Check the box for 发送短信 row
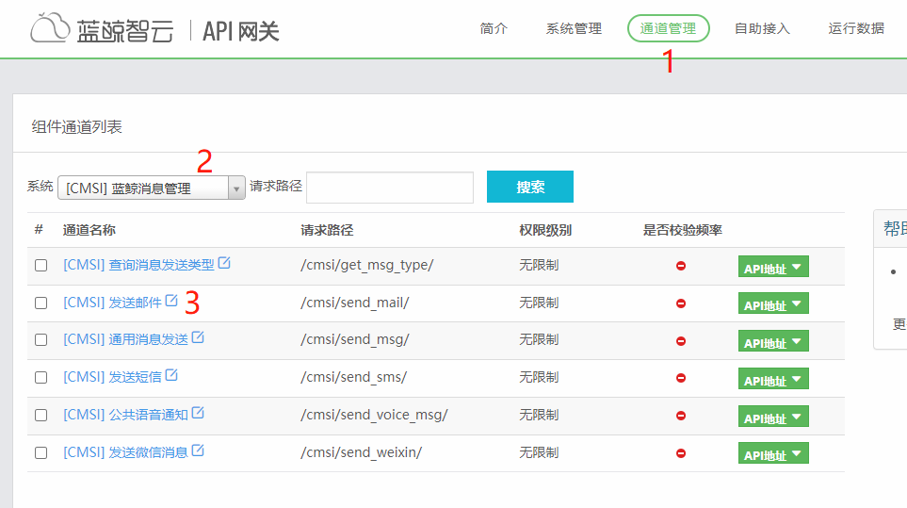Screen dimensions: 907x508 (x=41, y=377)
